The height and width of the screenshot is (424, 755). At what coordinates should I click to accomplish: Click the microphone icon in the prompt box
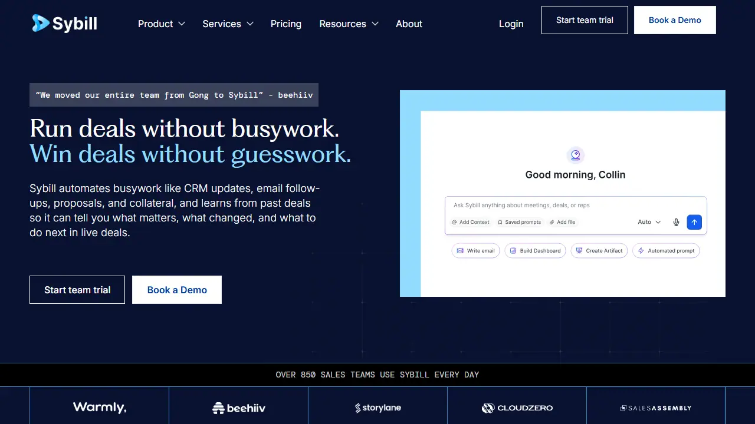(x=677, y=222)
